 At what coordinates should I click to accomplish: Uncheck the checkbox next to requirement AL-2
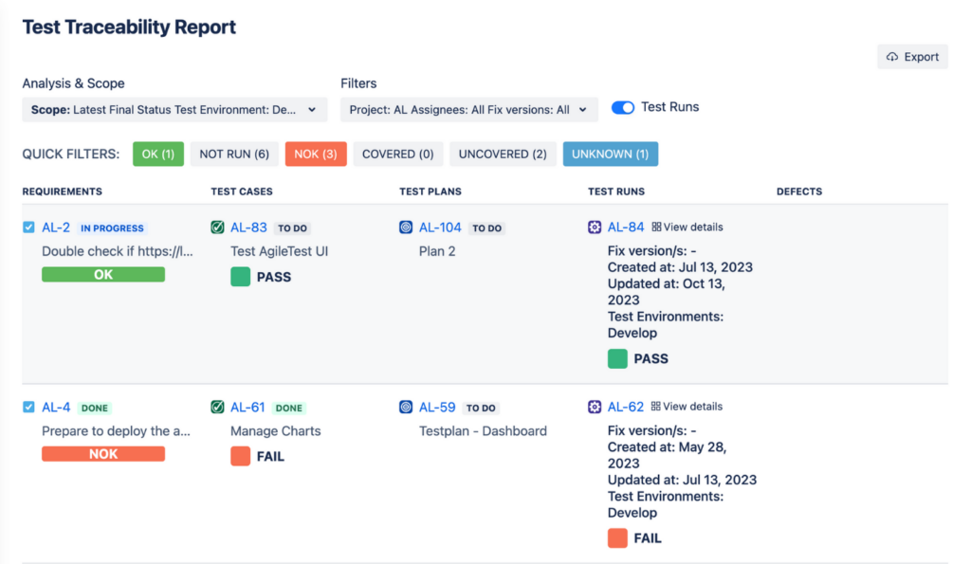(x=27, y=227)
